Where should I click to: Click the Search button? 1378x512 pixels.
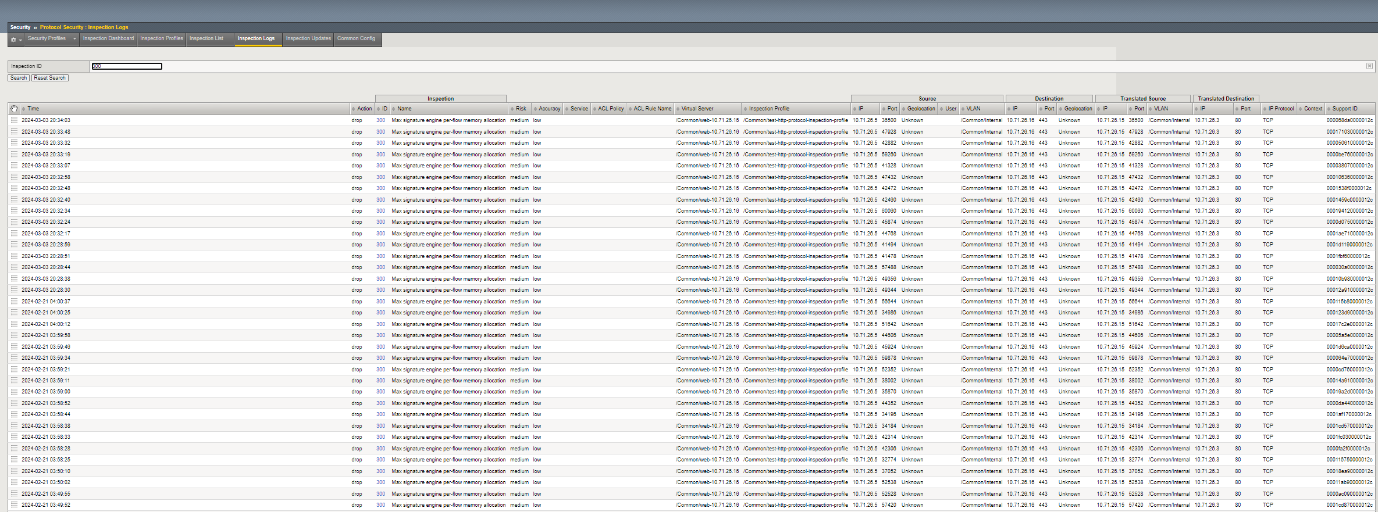[x=19, y=78]
